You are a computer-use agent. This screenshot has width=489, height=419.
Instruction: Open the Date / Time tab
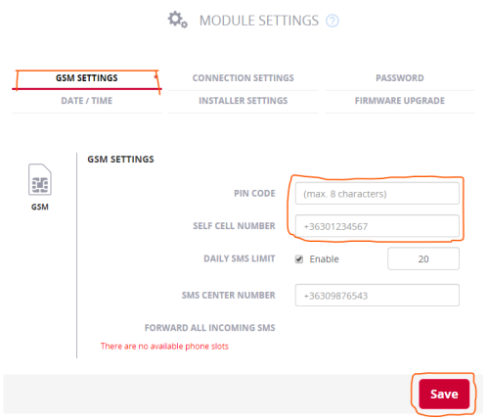tap(87, 101)
